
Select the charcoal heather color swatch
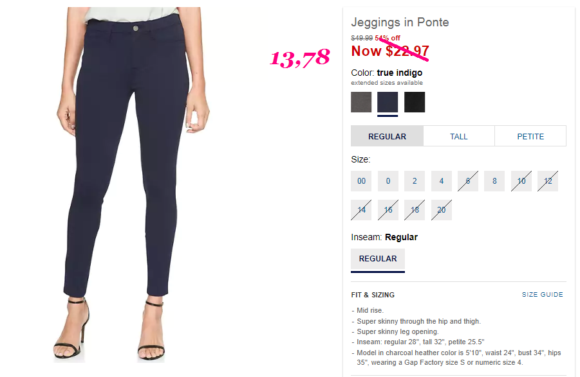pos(361,102)
